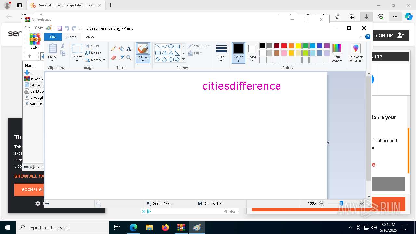Screen dimensions: 416x234
Task: Choose the Right arrow shape
Action: (177, 59)
